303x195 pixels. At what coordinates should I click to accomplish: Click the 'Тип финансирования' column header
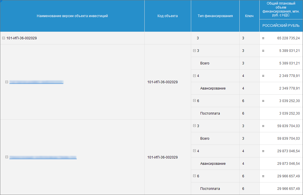(215, 16)
